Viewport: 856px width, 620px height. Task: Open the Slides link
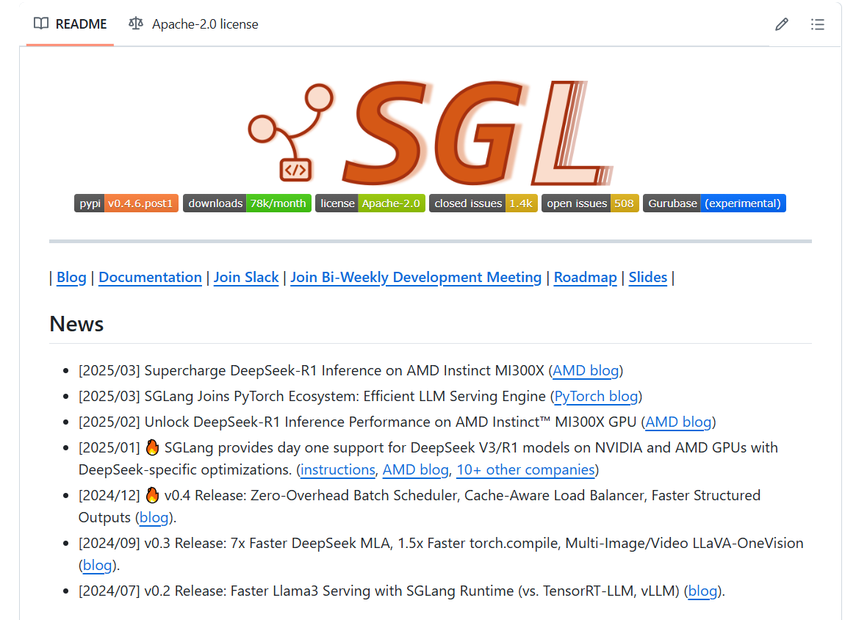(648, 277)
